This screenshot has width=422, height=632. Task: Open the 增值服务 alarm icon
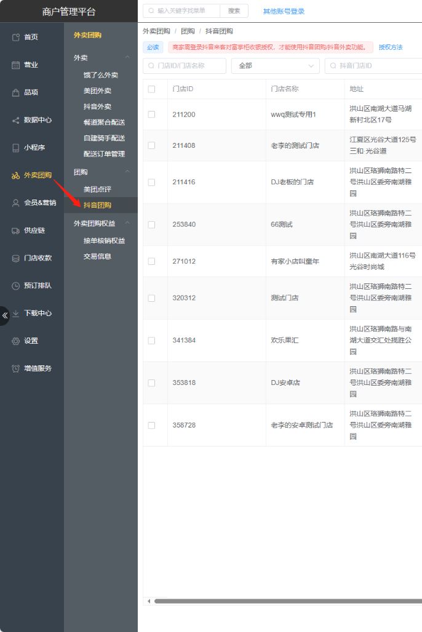[x=16, y=368]
